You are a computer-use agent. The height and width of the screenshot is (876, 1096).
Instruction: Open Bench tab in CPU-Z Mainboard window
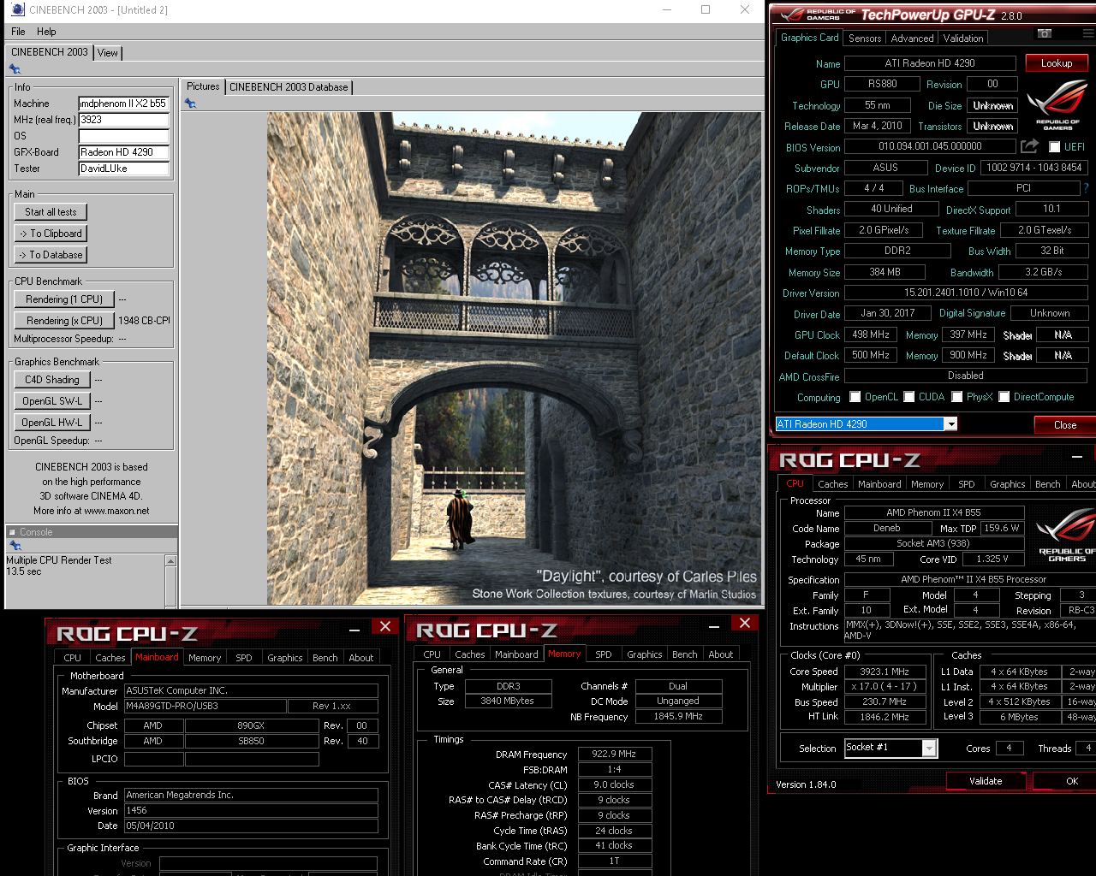325,658
